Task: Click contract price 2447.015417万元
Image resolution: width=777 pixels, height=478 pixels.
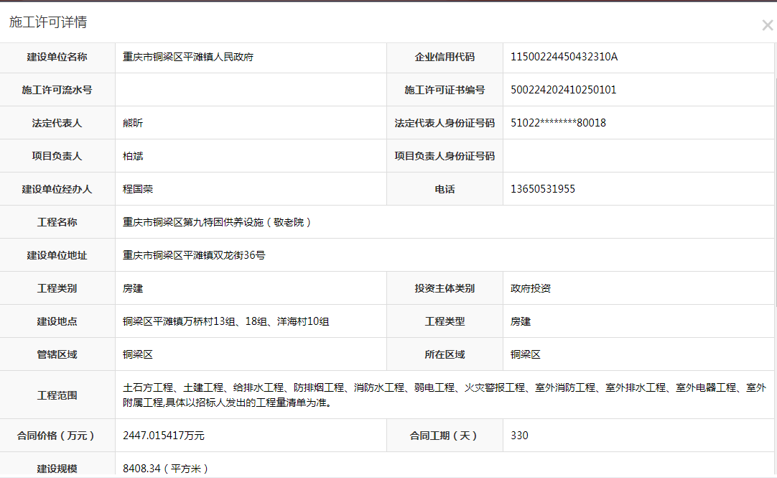Action: click(x=164, y=436)
